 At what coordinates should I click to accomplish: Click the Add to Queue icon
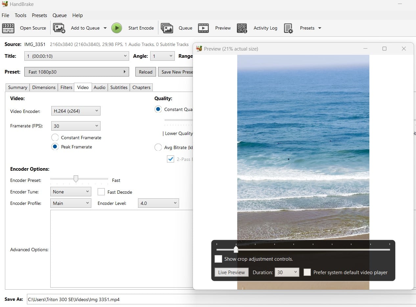[x=59, y=28]
